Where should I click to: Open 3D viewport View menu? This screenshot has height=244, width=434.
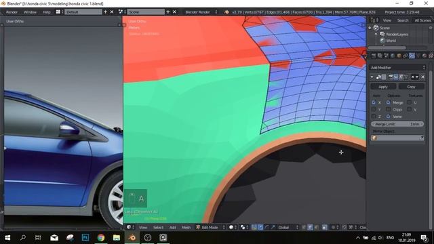click(x=143, y=228)
